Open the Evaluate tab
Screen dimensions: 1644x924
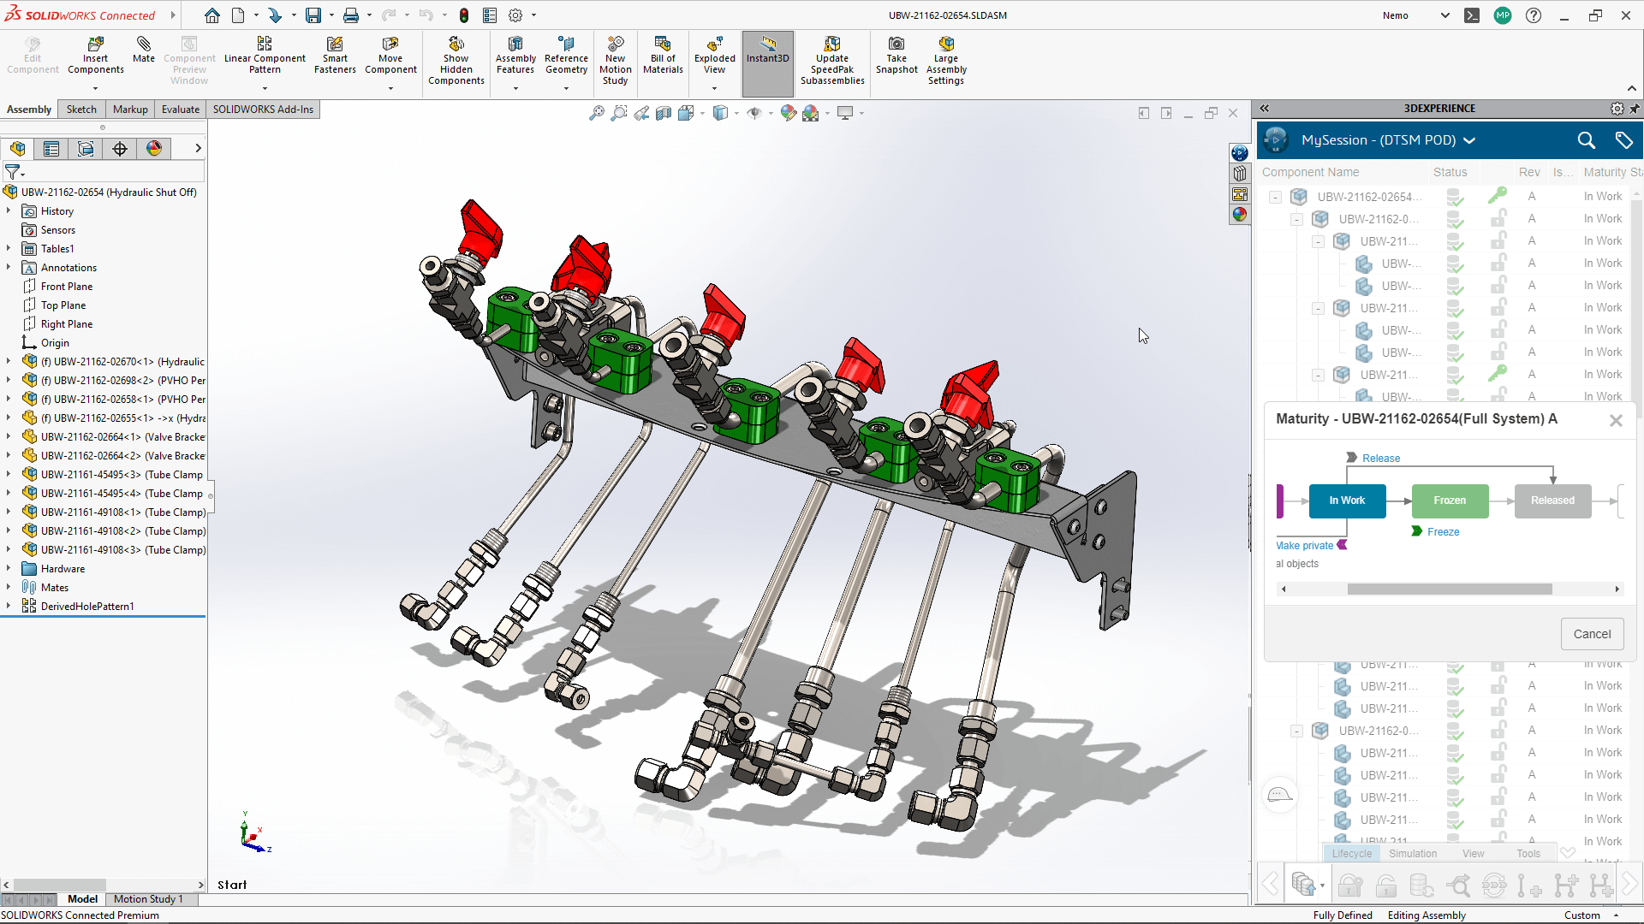click(181, 110)
